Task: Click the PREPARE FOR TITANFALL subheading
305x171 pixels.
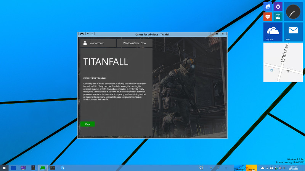Action: tap(95, 78)
